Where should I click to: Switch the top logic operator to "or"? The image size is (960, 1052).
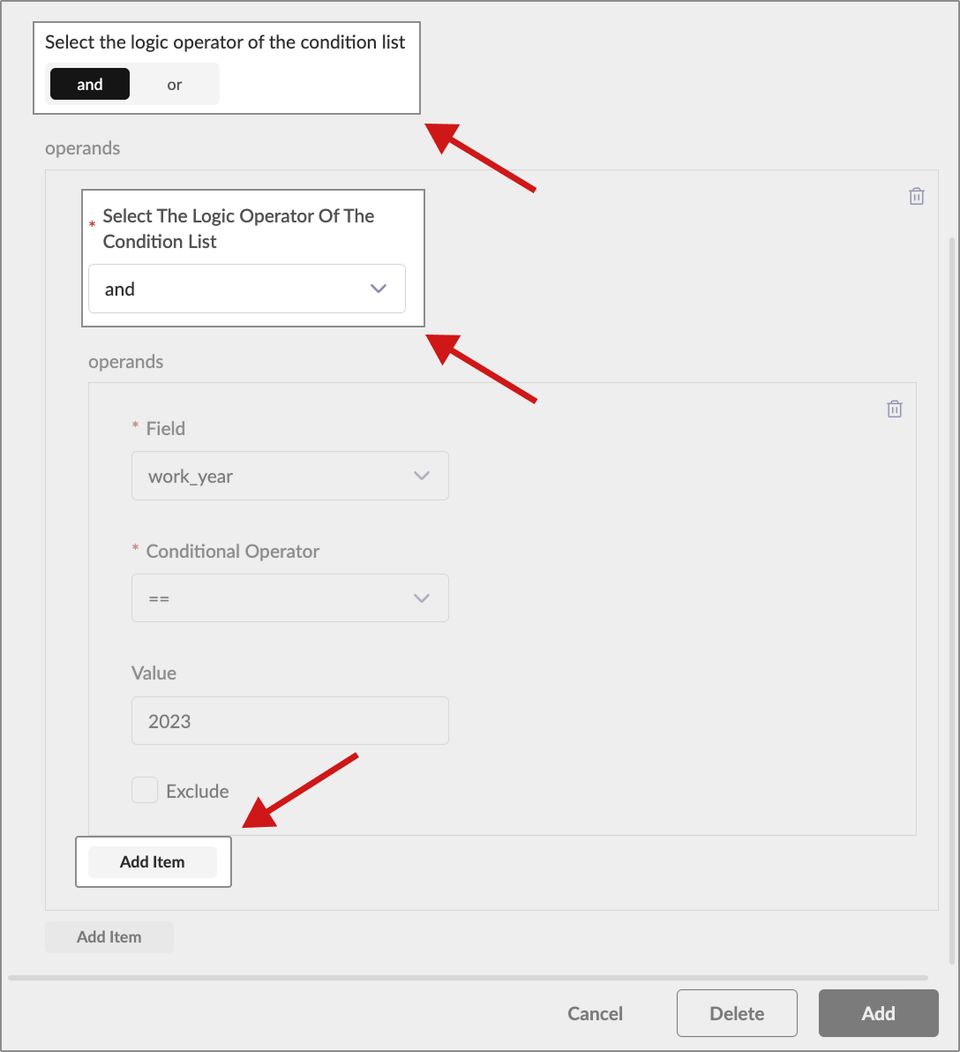tap(175, 85)
